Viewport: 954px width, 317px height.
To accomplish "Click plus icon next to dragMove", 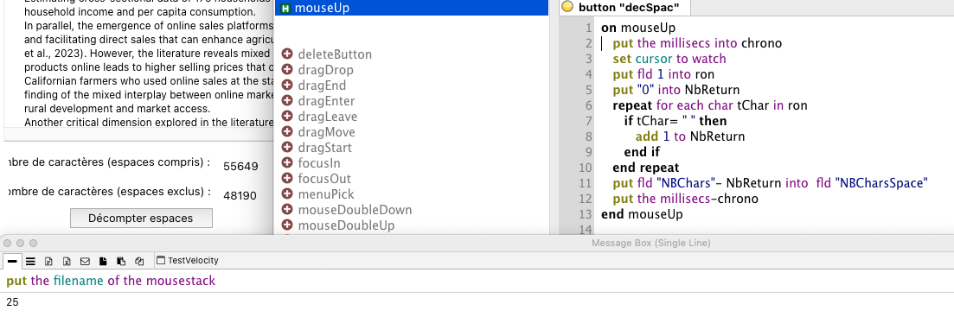I will coord(287,132).
